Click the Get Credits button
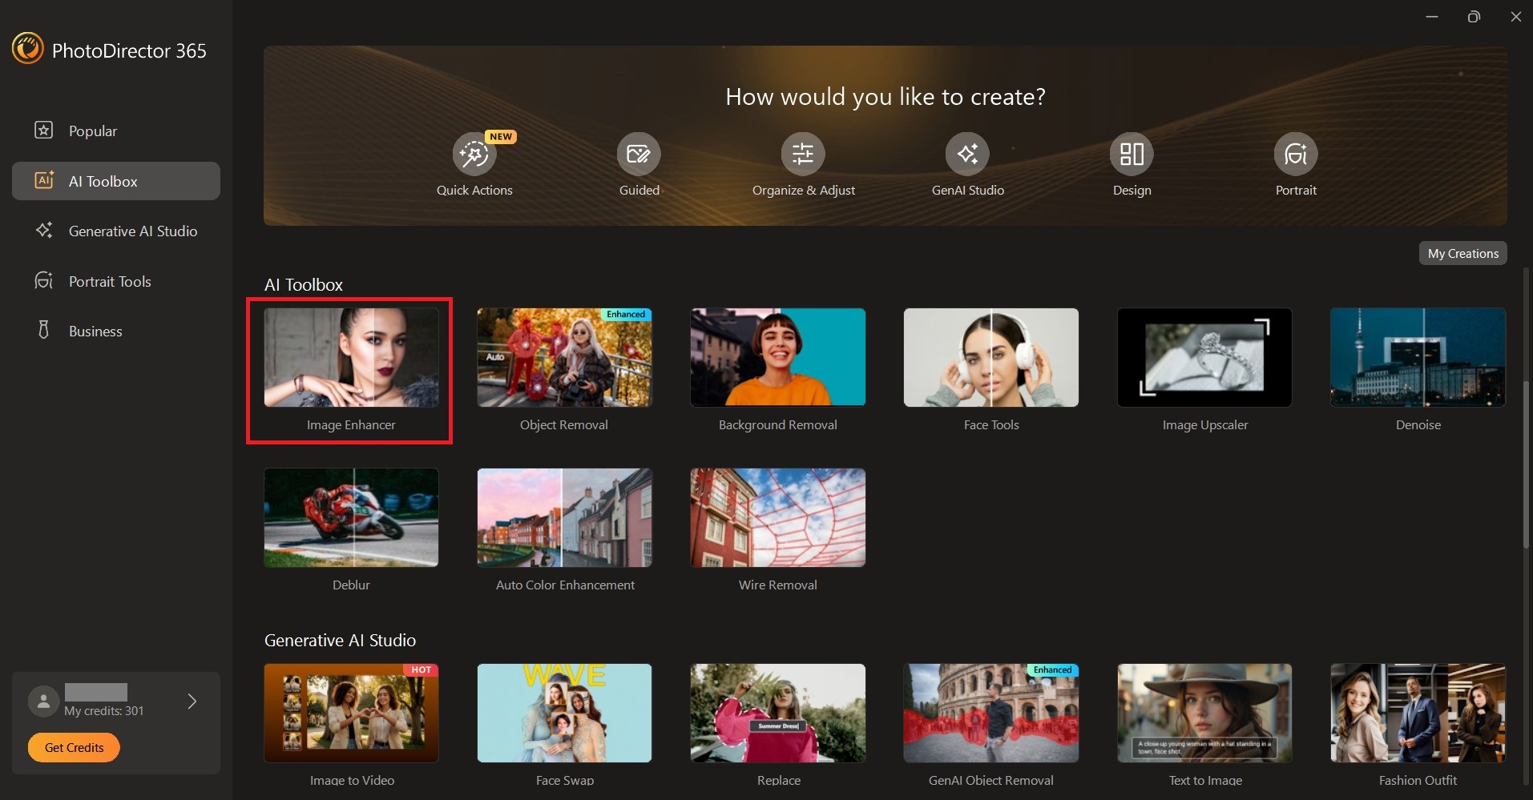The width and height of the screenshot is (1533, 800). point(74,747)
